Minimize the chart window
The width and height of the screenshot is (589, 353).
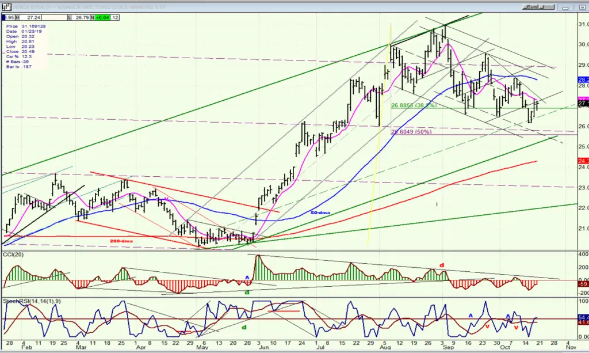pyautogui.click(x=564, y=7)
